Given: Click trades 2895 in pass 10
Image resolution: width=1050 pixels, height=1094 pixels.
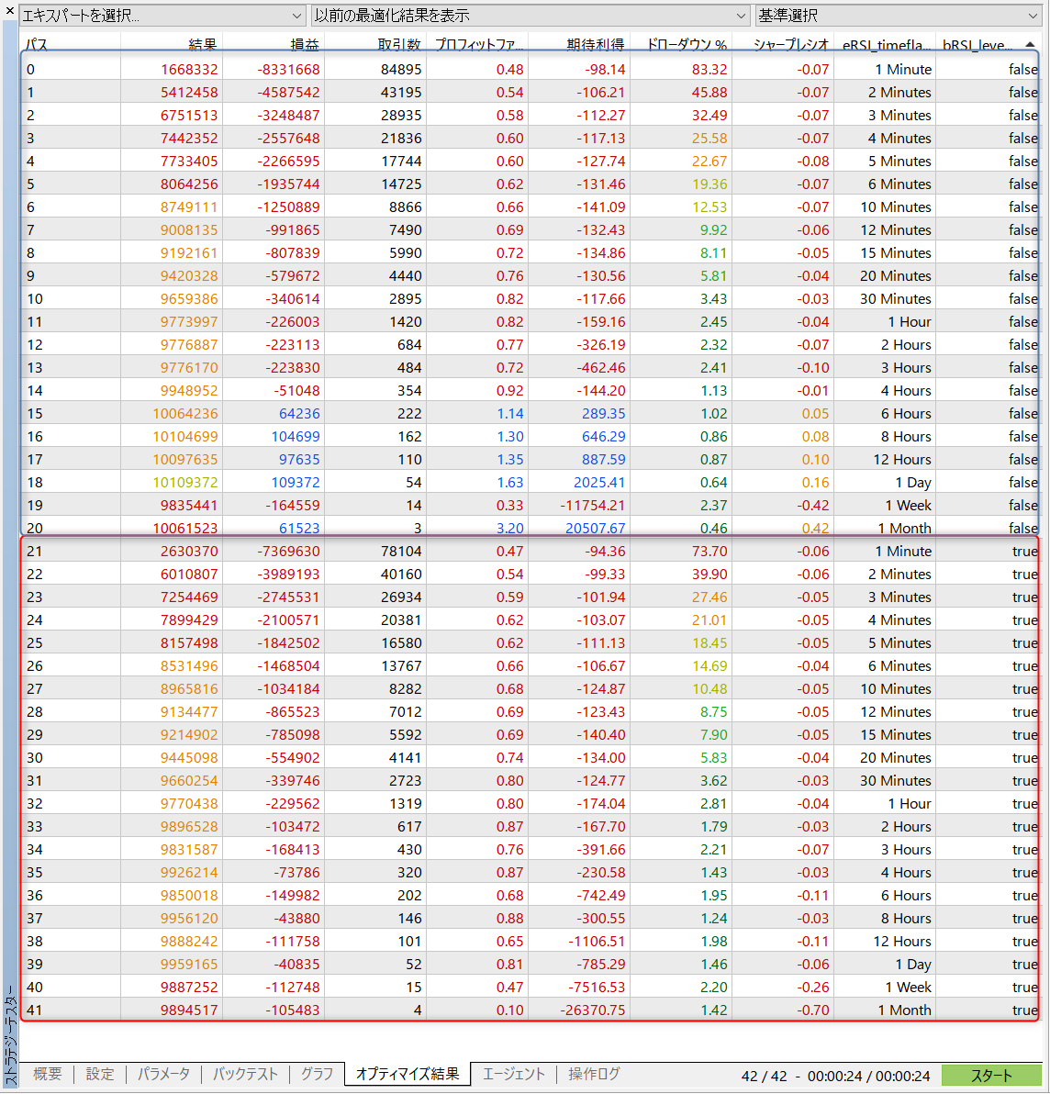Looking at the screenshot, I should pyautogui.click(x=406, y=298).
